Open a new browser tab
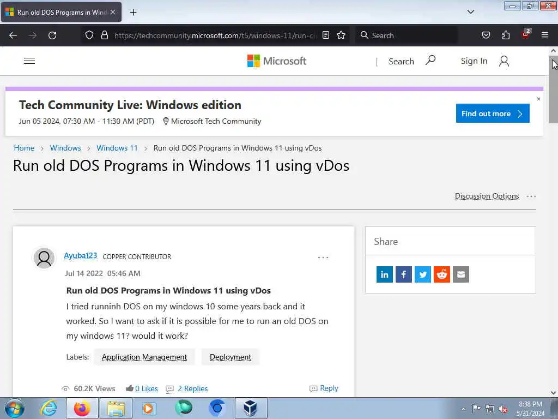 (x=133, y=13)
